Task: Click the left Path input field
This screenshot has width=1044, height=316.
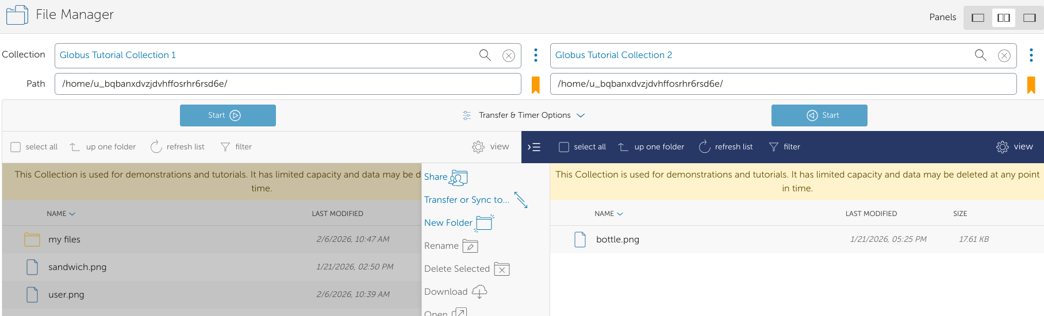Action: click(x=287, y=84)
